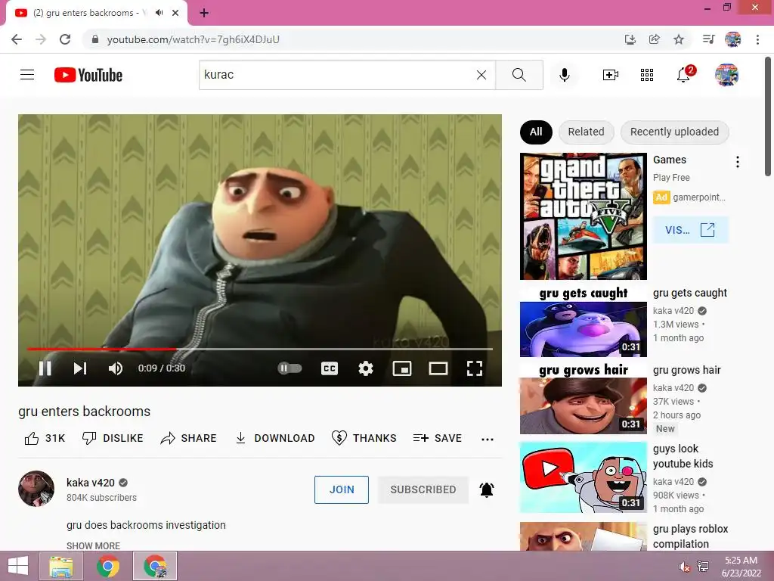Open the YouTube apps grid icon

(x=647, y=75)
